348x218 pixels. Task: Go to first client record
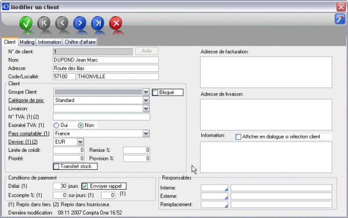click(x=44, y=23)
